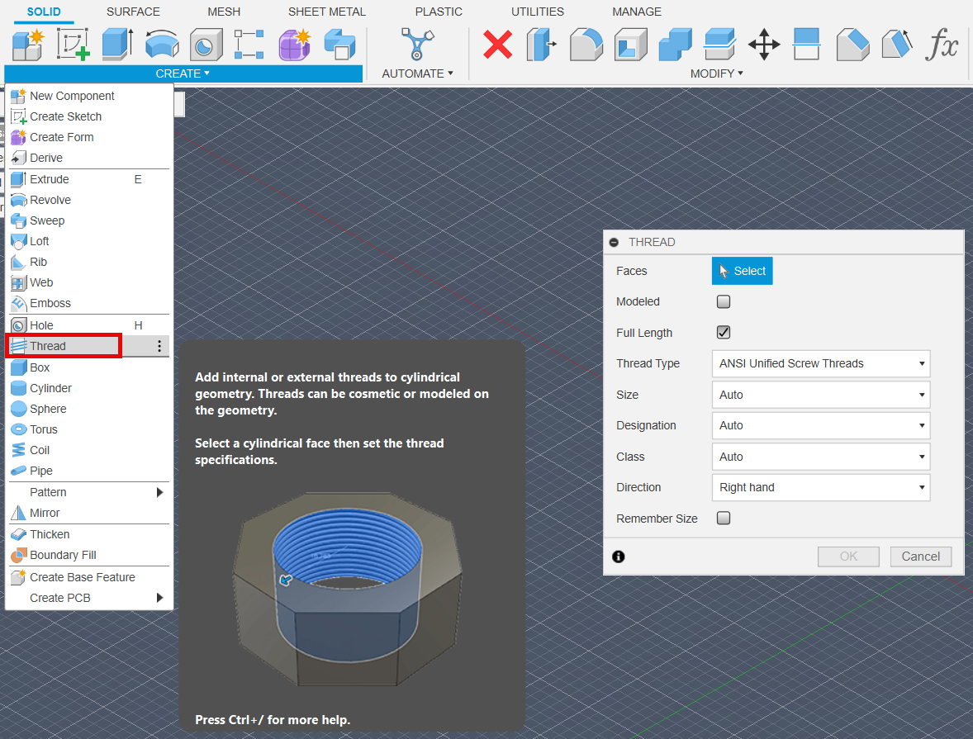The width and height of the screenshot is (973, 739).
Task: Click the Extrude icon in the toolbar
Action: [117, 44]
